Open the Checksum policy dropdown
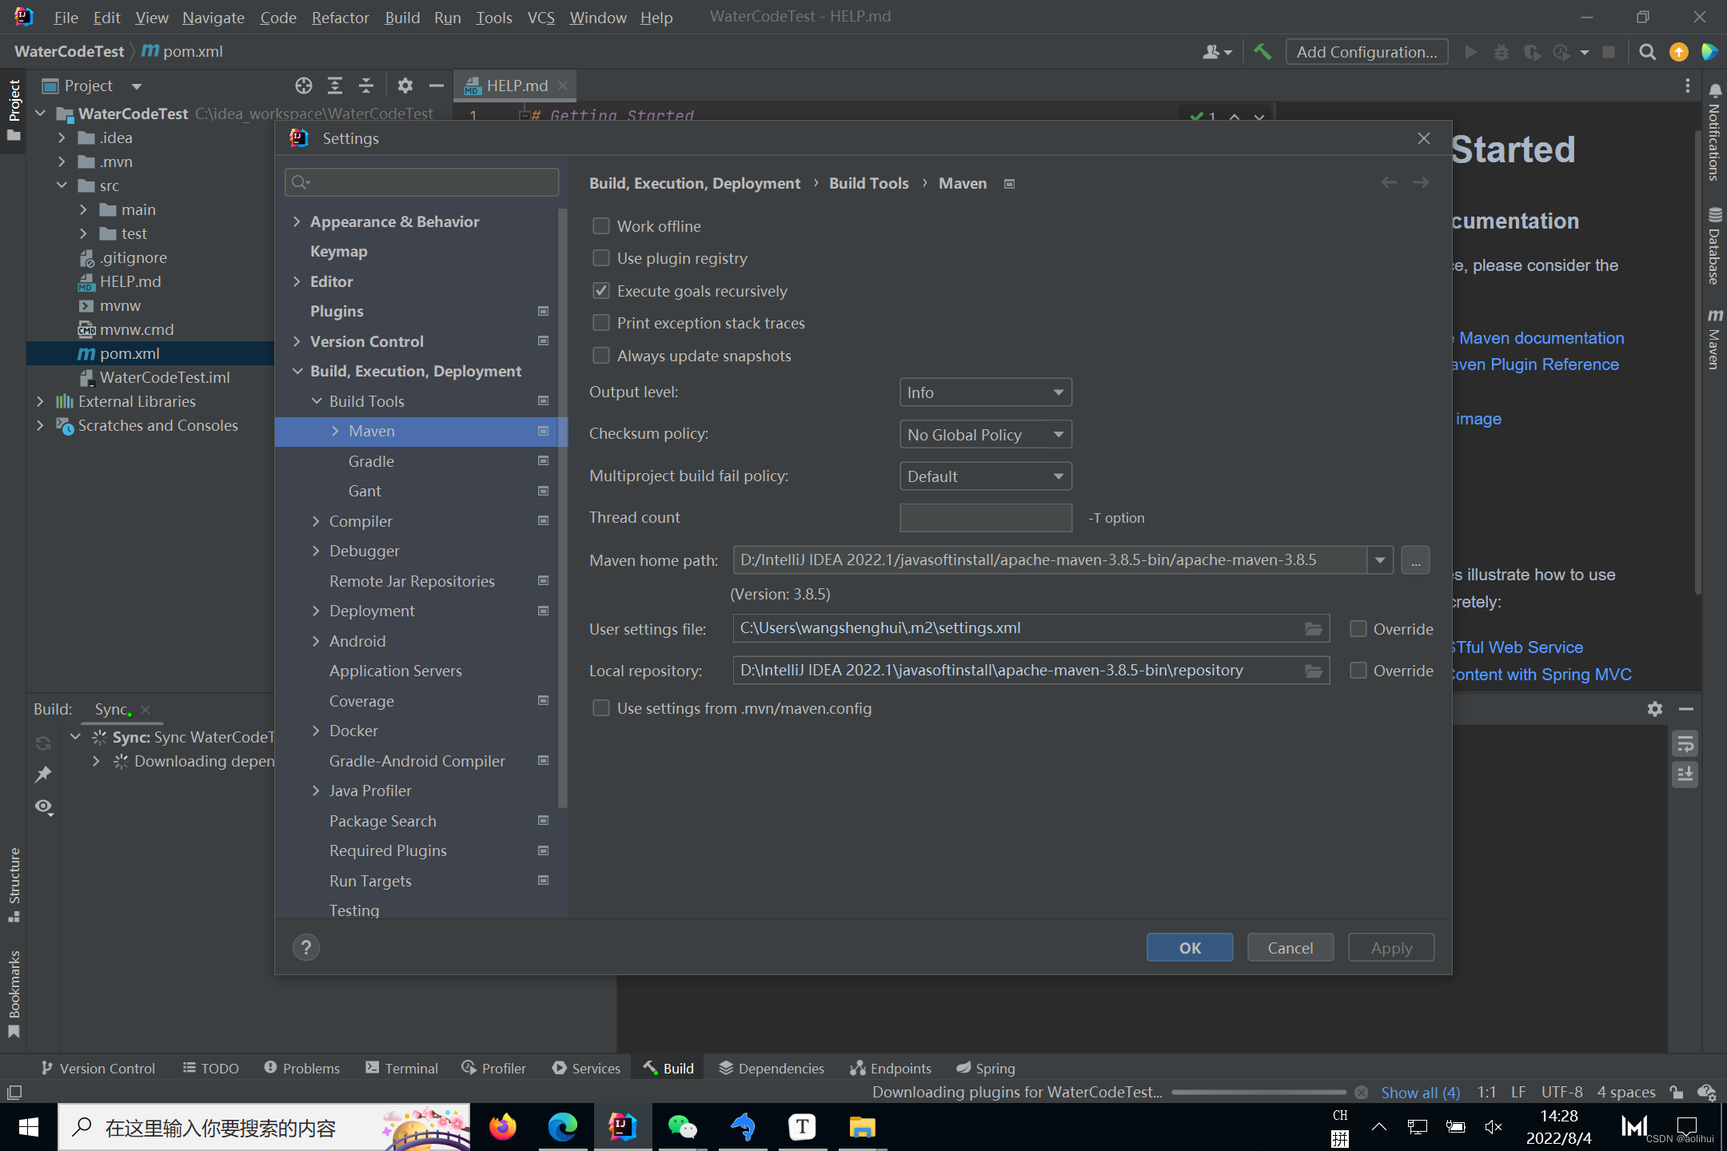Viewport: 1727px width, 1151px height. tap(985, 435)
